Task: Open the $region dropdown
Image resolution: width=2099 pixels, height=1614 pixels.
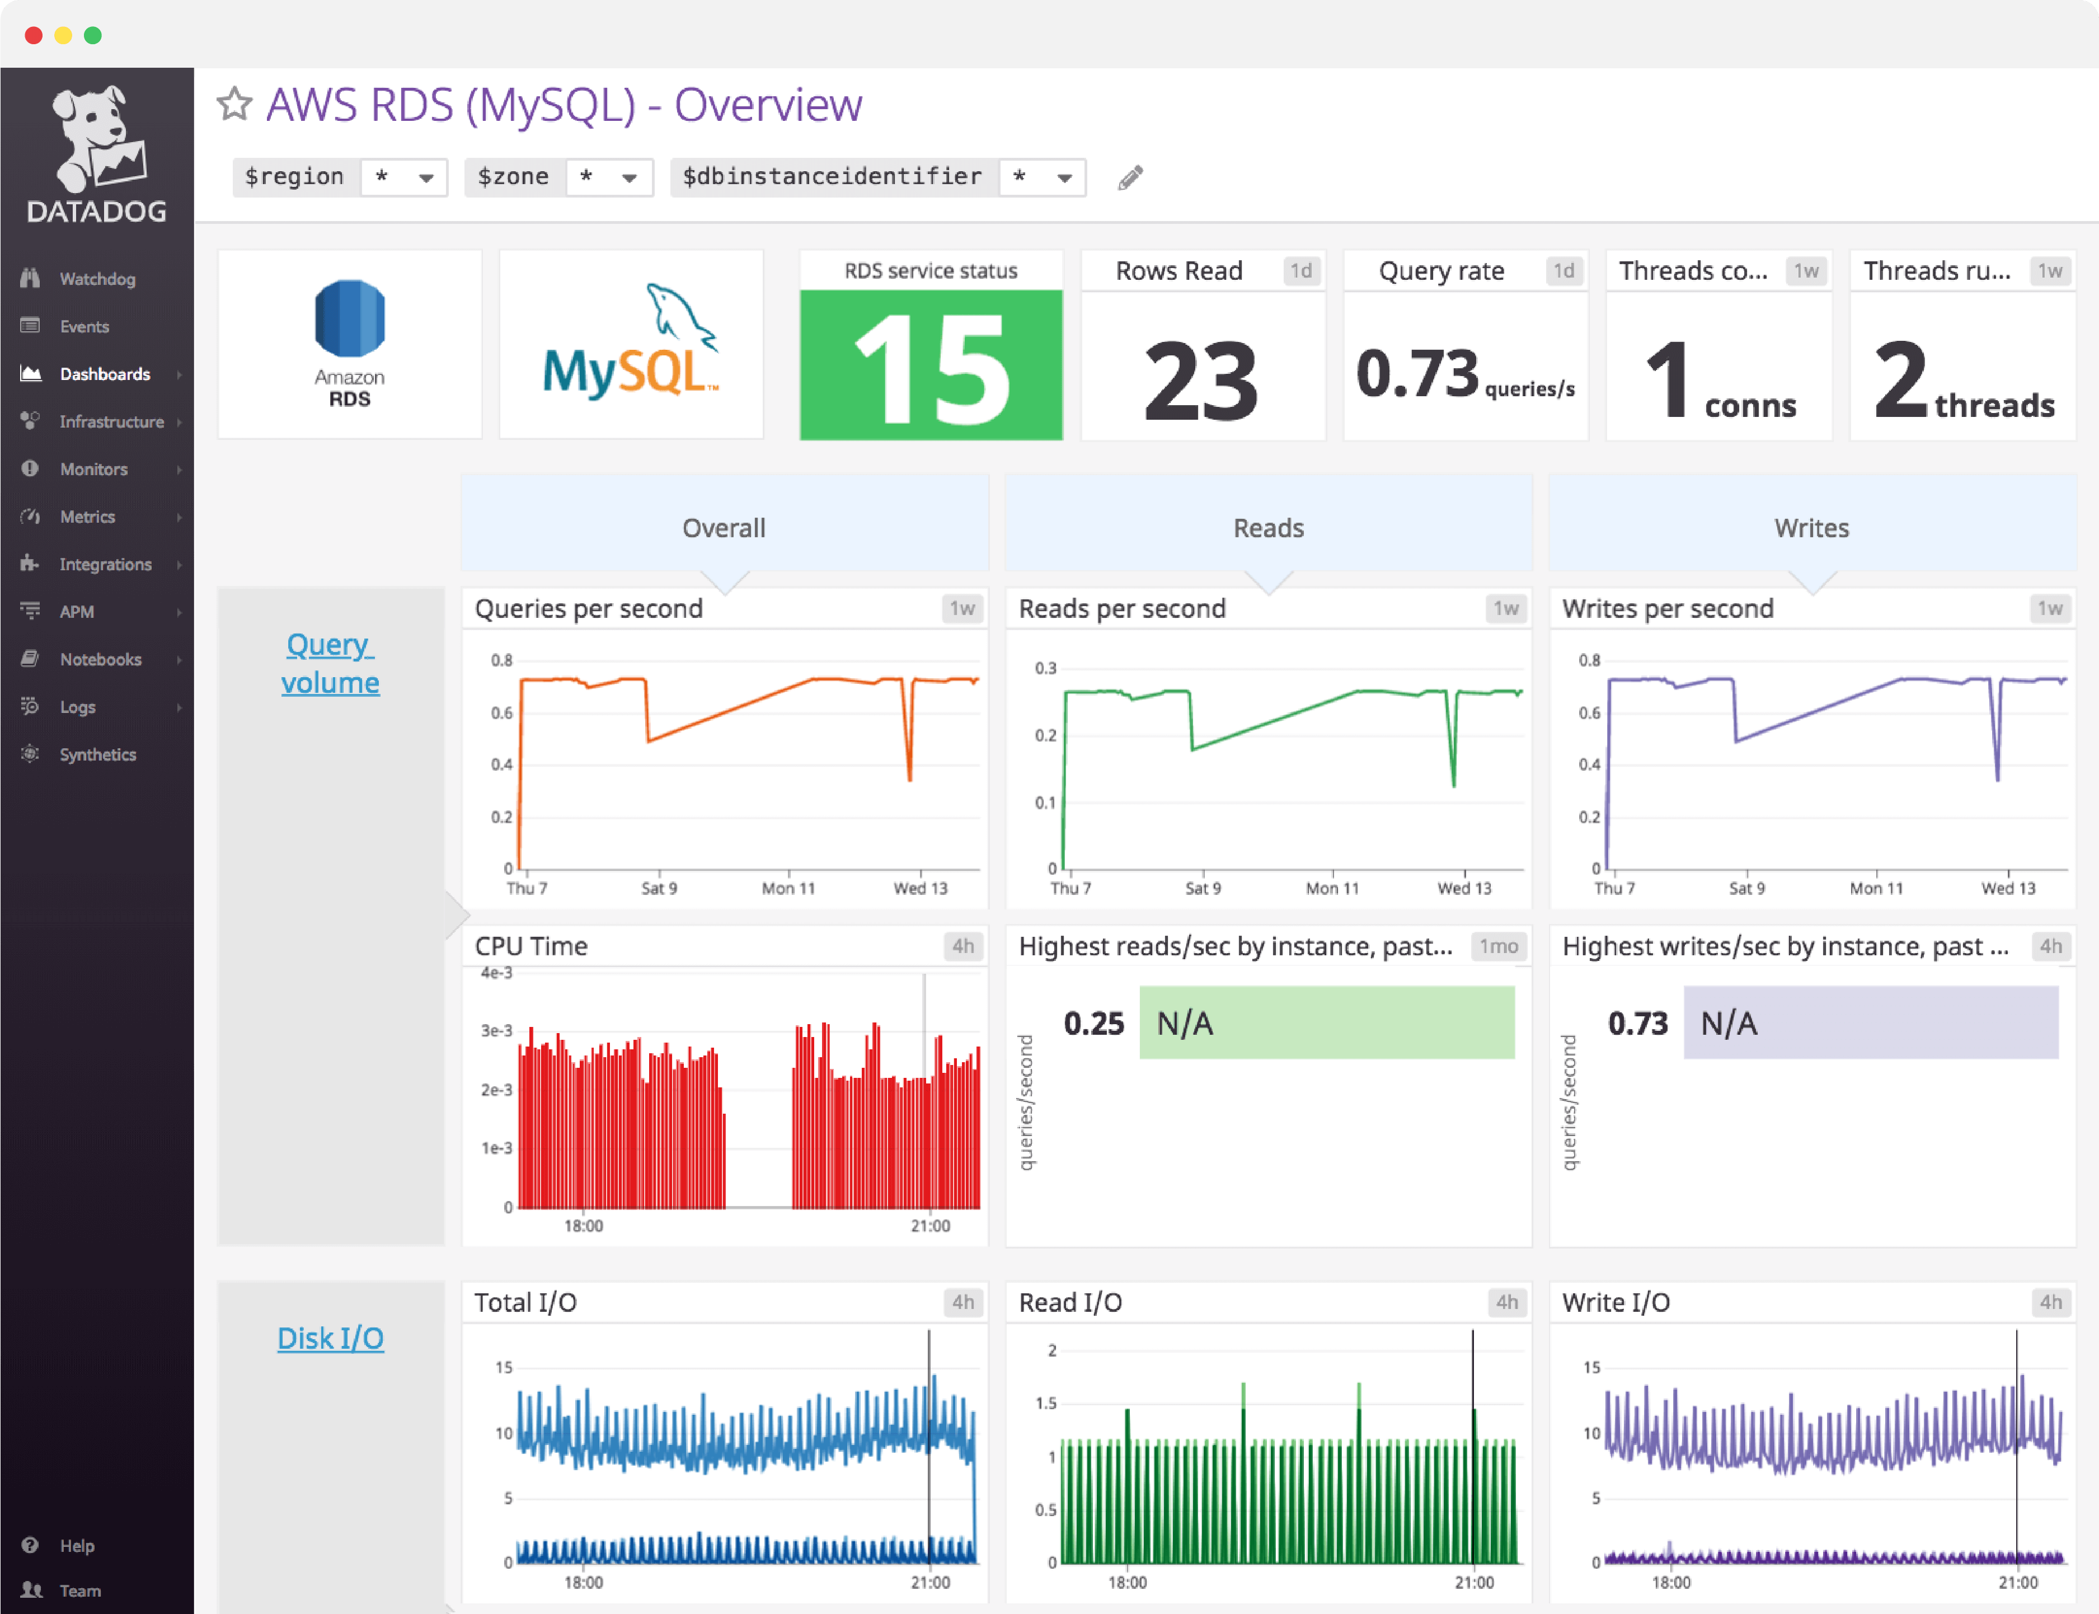Action: point(403,177)
